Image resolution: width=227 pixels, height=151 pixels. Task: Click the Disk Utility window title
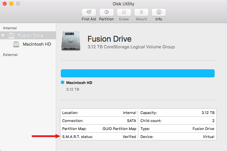(x=123, y=4)
